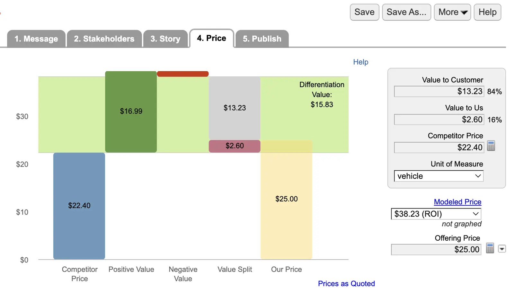The height and width of the screenshot is (294, 514).
Task: Click the Value to Us $2.60 field
Action: [x=439, y=120]
